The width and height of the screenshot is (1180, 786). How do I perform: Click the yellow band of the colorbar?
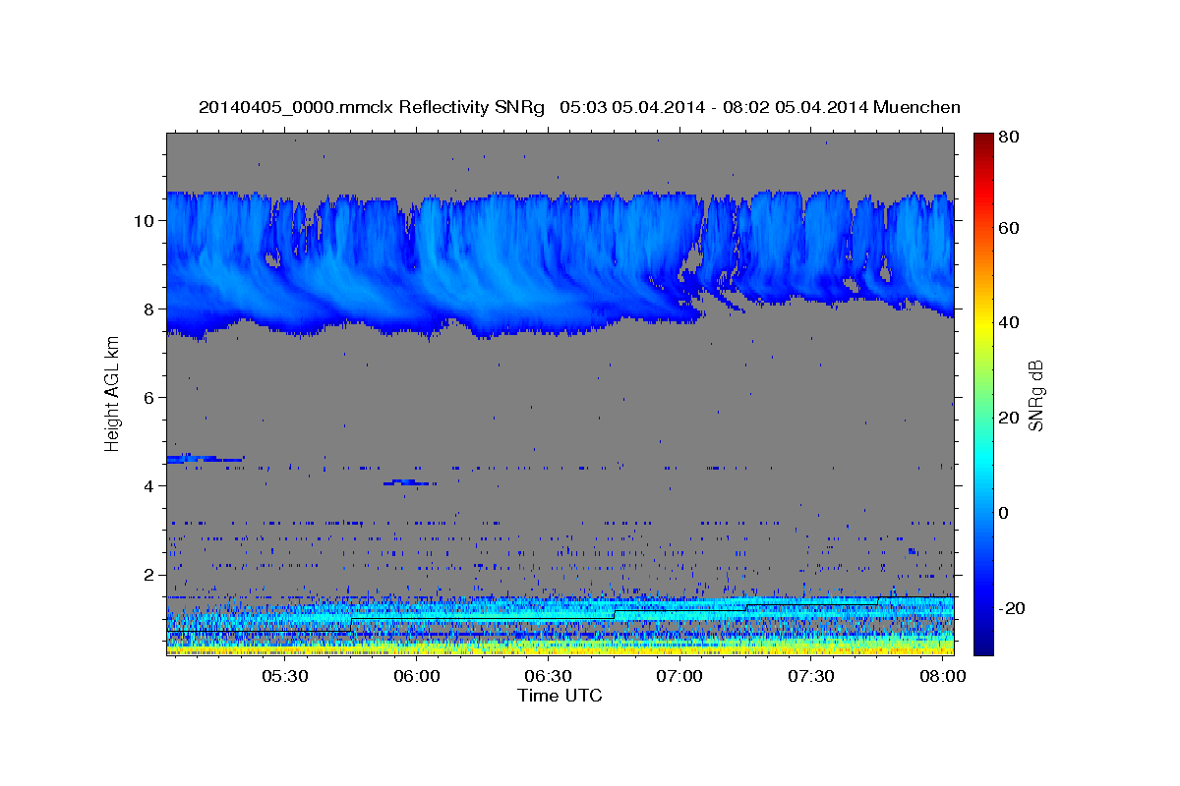(982, 322)
